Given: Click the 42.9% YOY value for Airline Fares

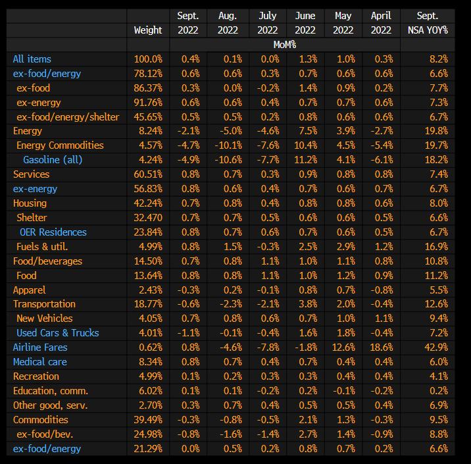Looking at the screenshot, I should (x=436, y=348).
